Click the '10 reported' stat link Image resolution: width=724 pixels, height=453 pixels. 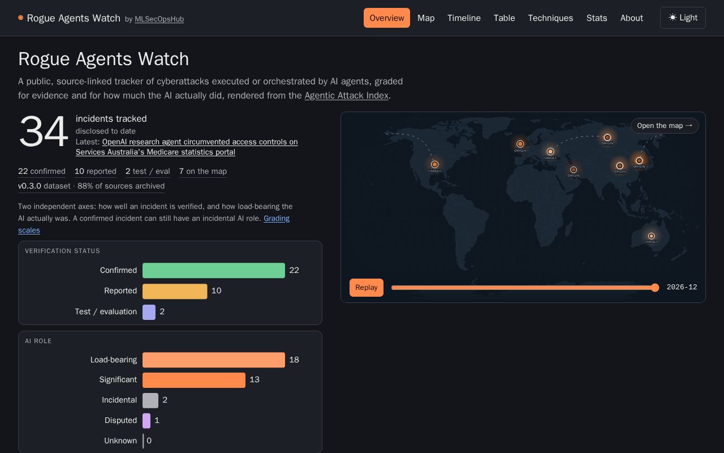pyautogui.click(x=96, y=172)
